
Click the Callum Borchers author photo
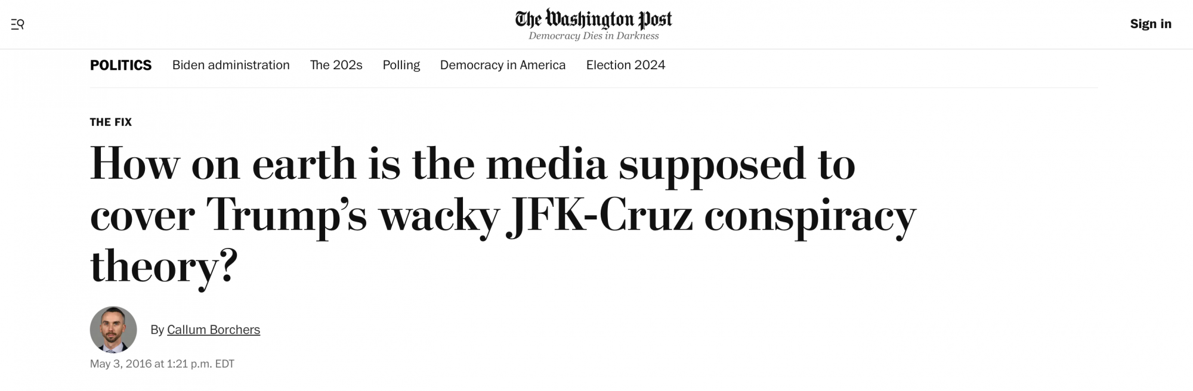point(113,330)
